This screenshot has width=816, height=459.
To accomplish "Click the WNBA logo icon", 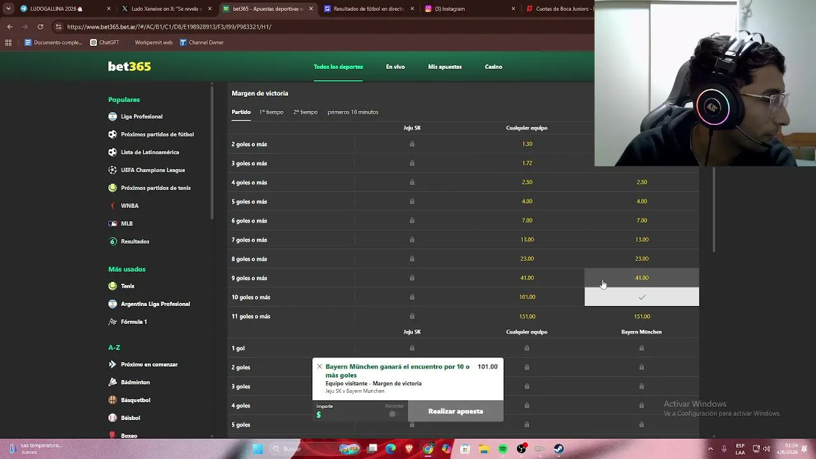I will point(113,206).
